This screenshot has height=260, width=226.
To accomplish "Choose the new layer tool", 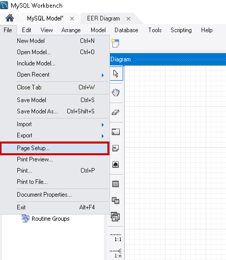I will click(x=116, y=132).
